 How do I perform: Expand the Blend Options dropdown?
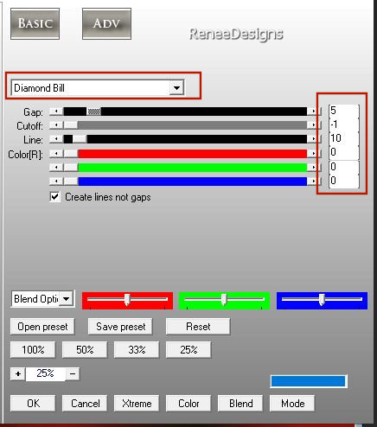click(x=67, y=299)
